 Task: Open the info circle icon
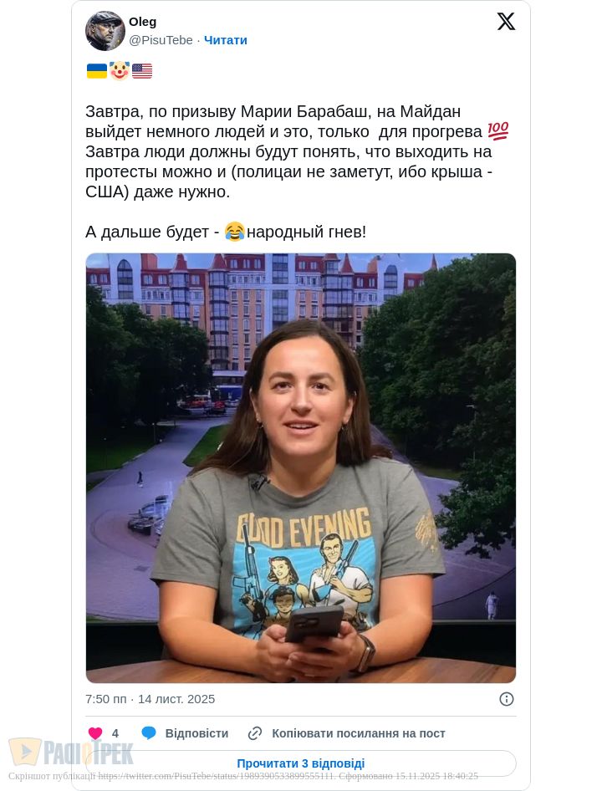(506, 699)
